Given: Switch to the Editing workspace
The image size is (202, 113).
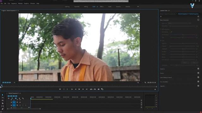Looking at the screenshot, I should click(86, 7).
